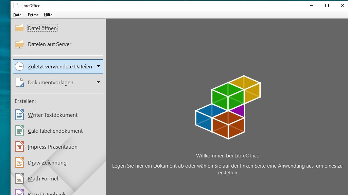This screenshot has width=348, height=195.
Task: Click the Base database icon
Action: point(19,192)
